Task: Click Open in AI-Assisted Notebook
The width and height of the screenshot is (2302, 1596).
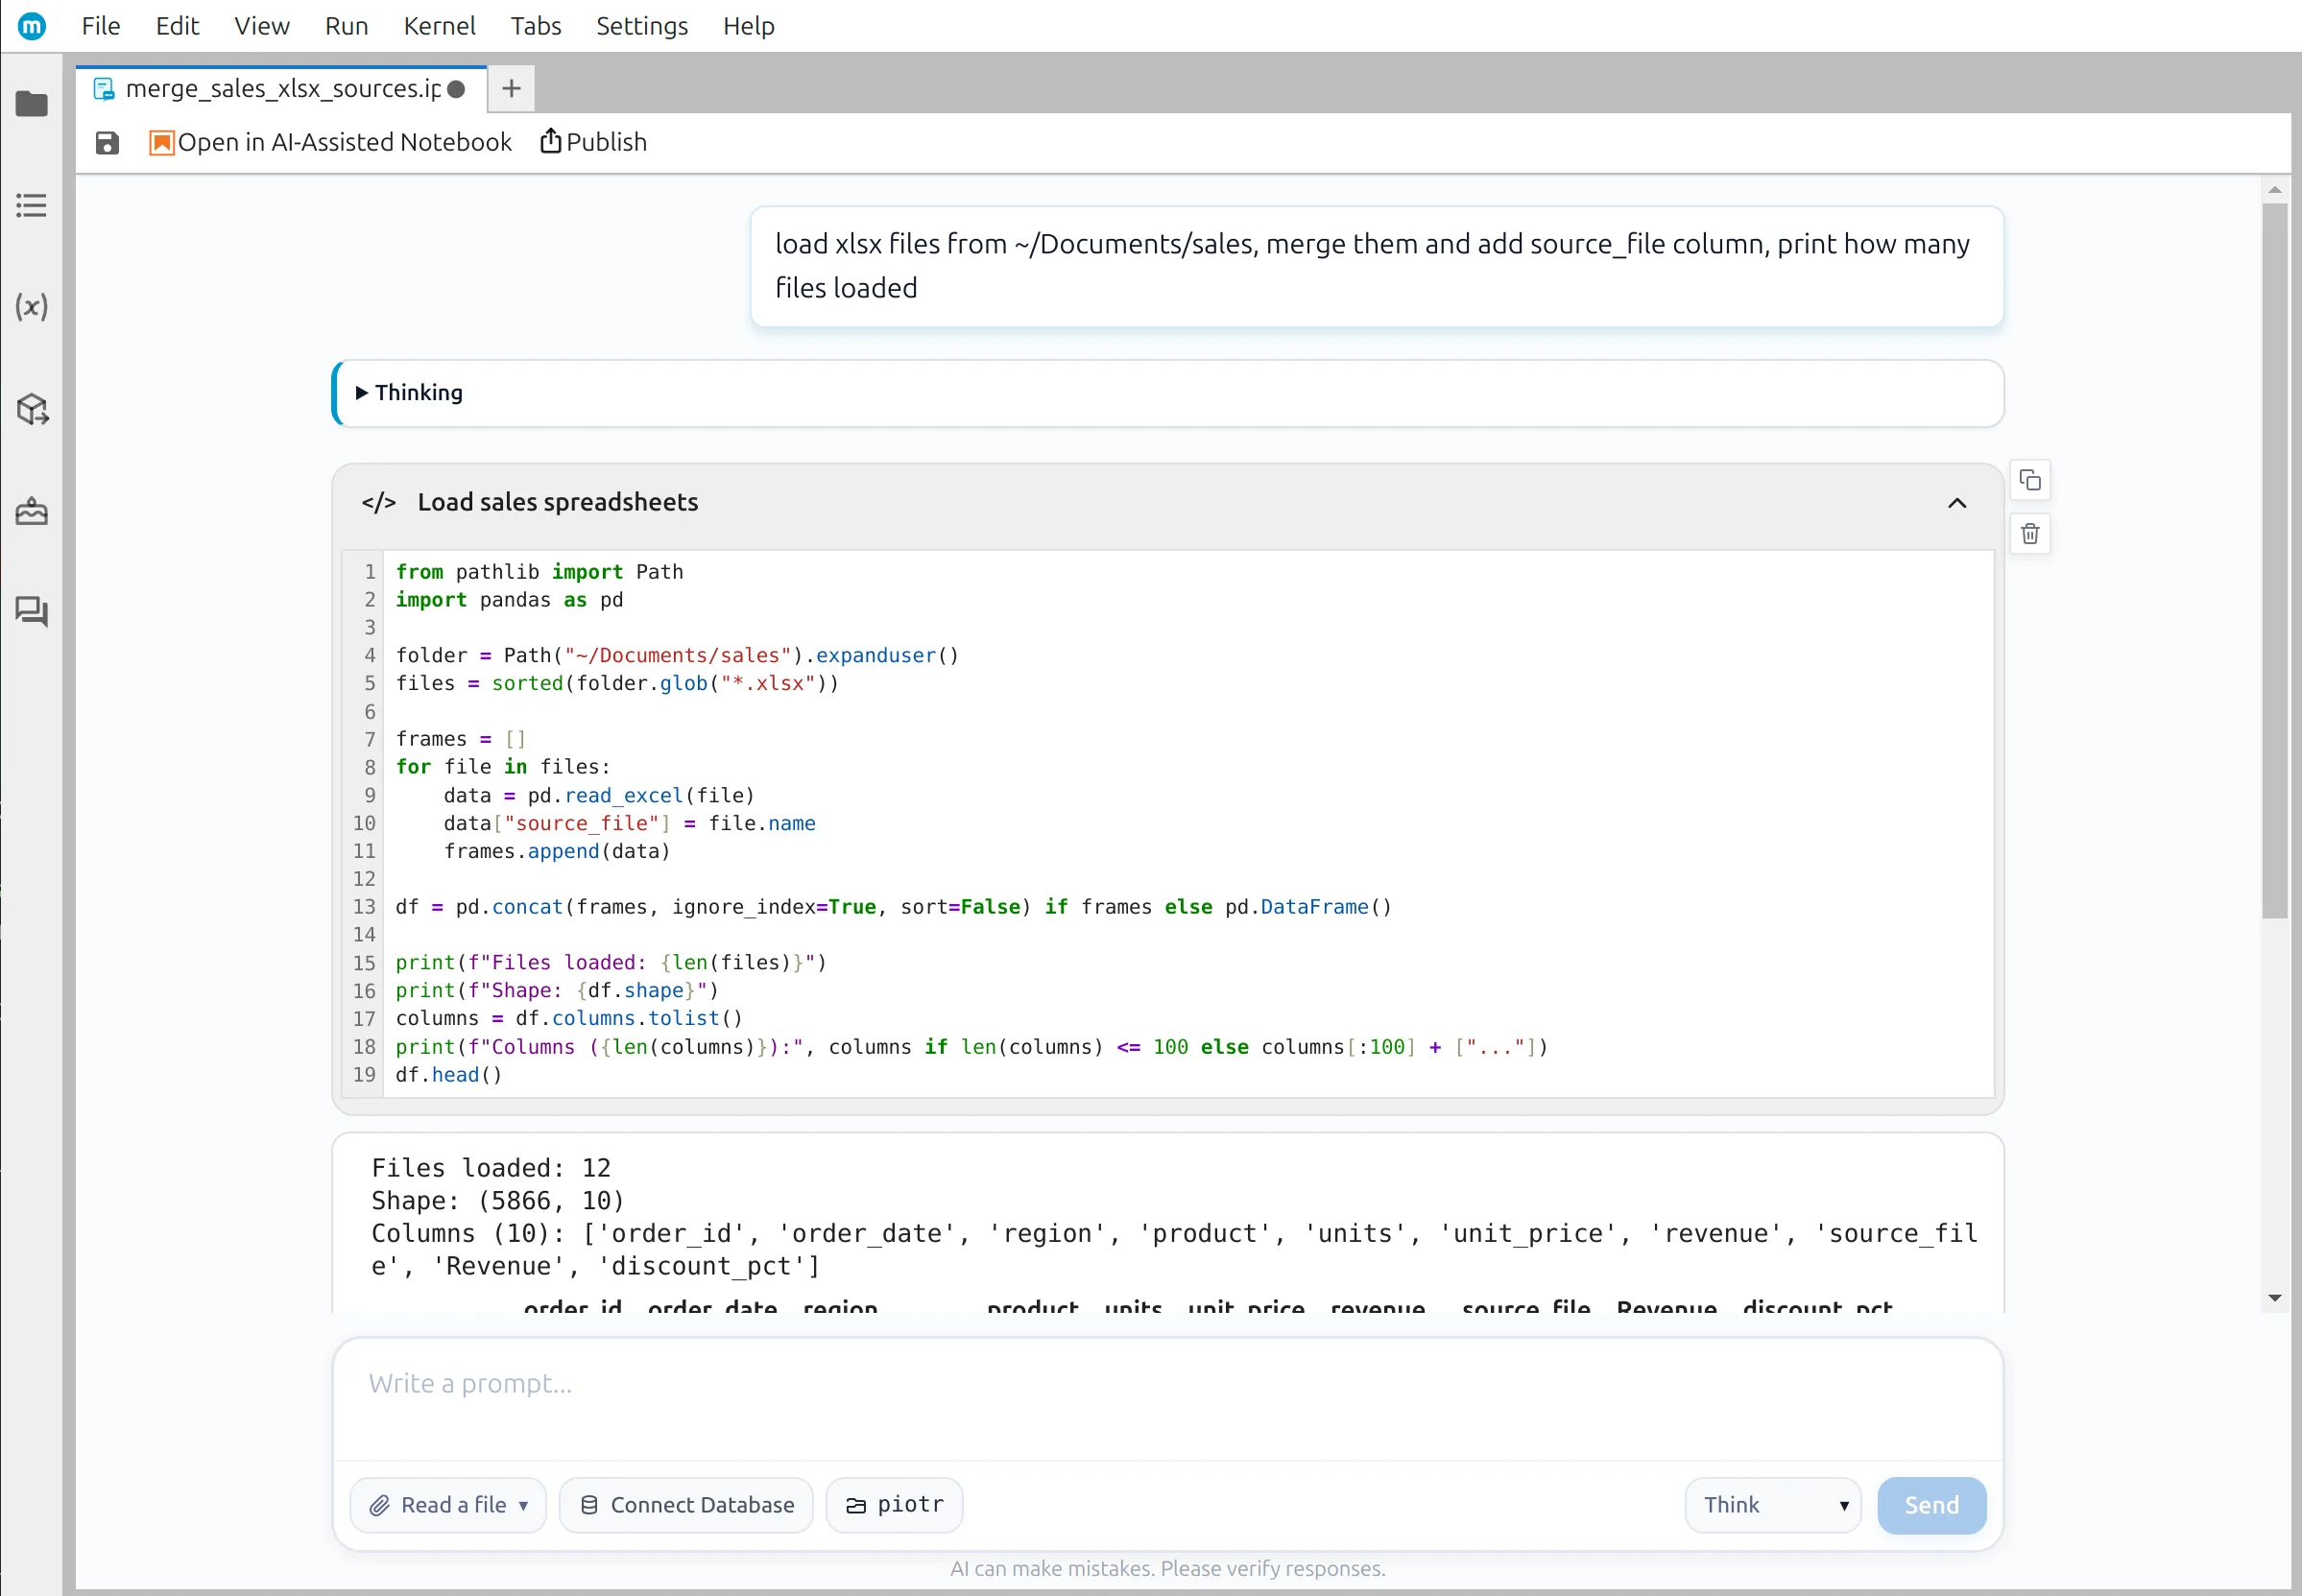Action: [330, 143]
